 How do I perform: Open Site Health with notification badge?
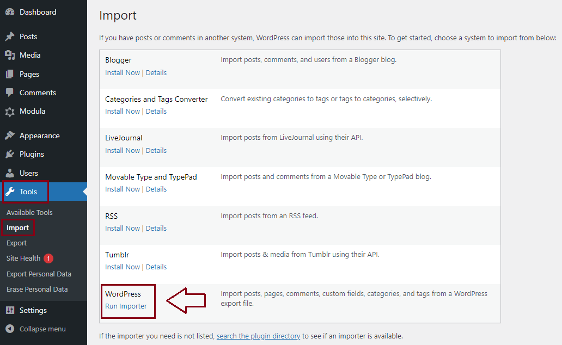click(23, 258)
